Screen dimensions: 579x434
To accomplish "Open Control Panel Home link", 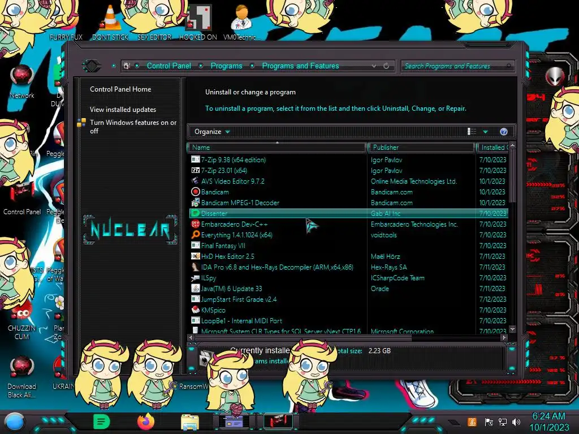I will pyautogui.click(x=120, y=89).
